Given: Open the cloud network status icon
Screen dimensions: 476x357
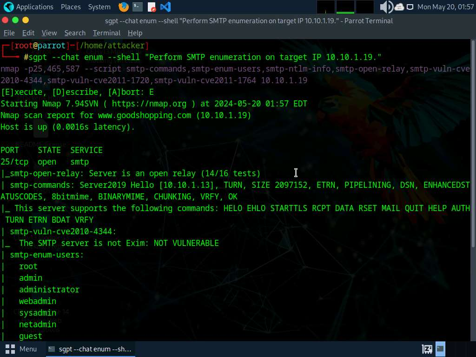Looking at the screenshot, I should [x=399, y=7].
